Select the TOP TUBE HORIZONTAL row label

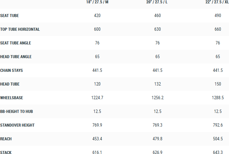(x=20, y=29)
